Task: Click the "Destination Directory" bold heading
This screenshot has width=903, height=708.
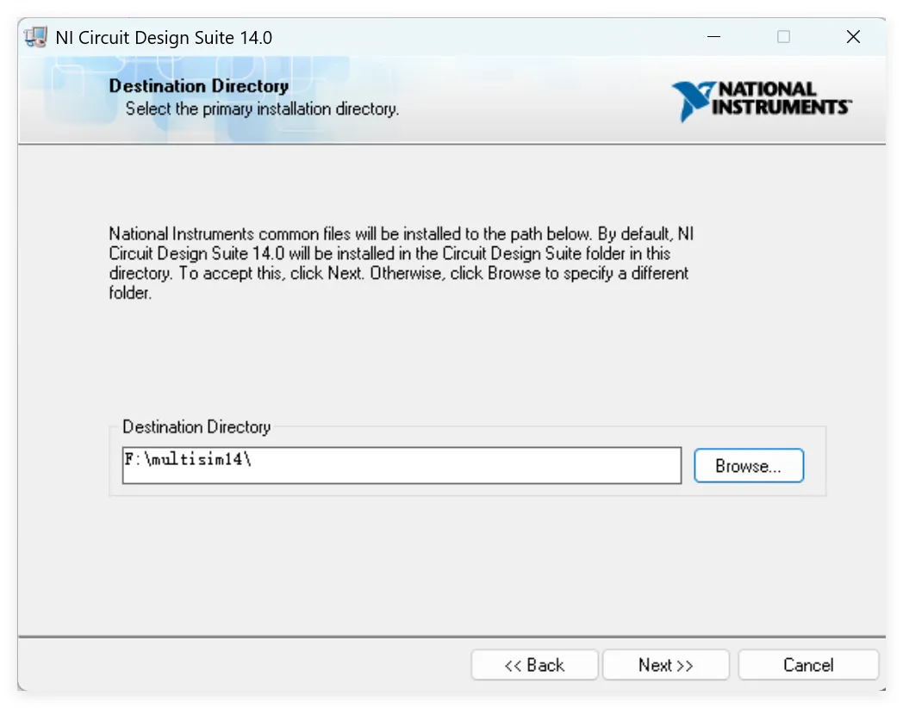Action: click(199, 86)
